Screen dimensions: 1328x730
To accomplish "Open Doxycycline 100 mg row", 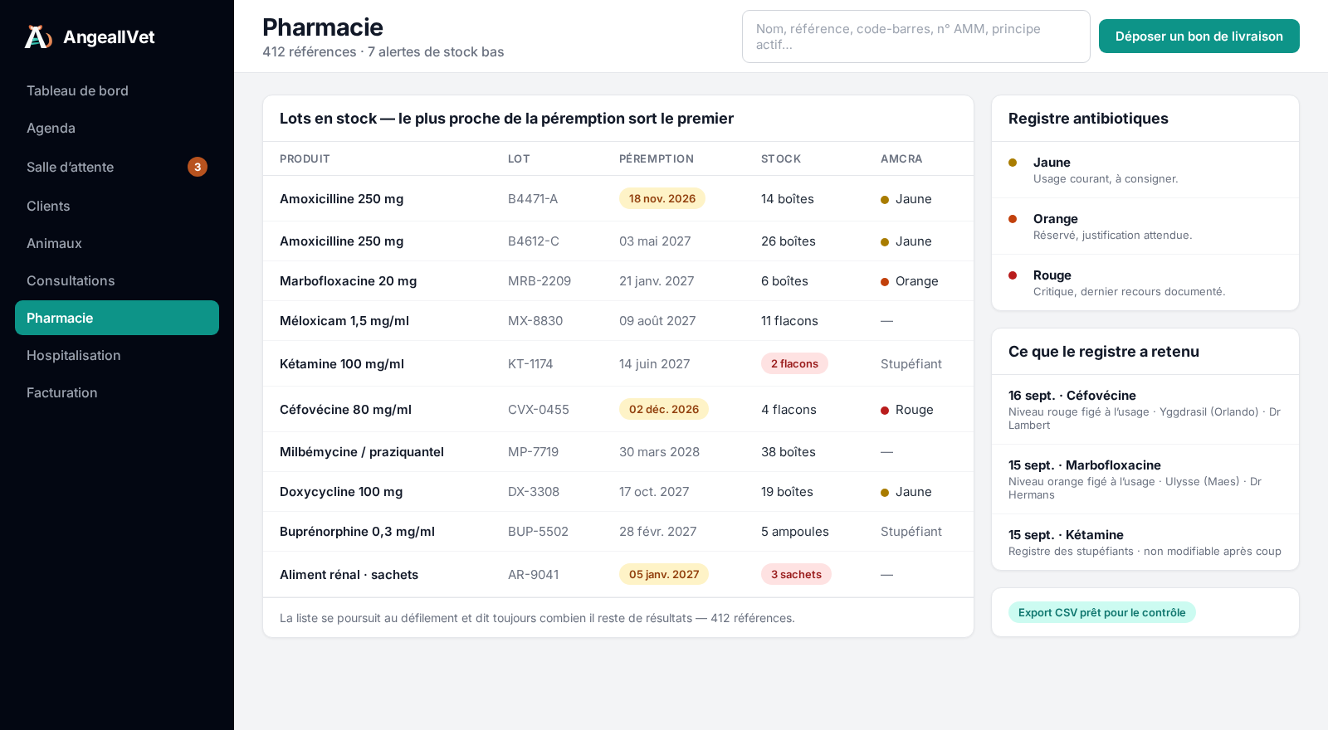I will point(618,492).
